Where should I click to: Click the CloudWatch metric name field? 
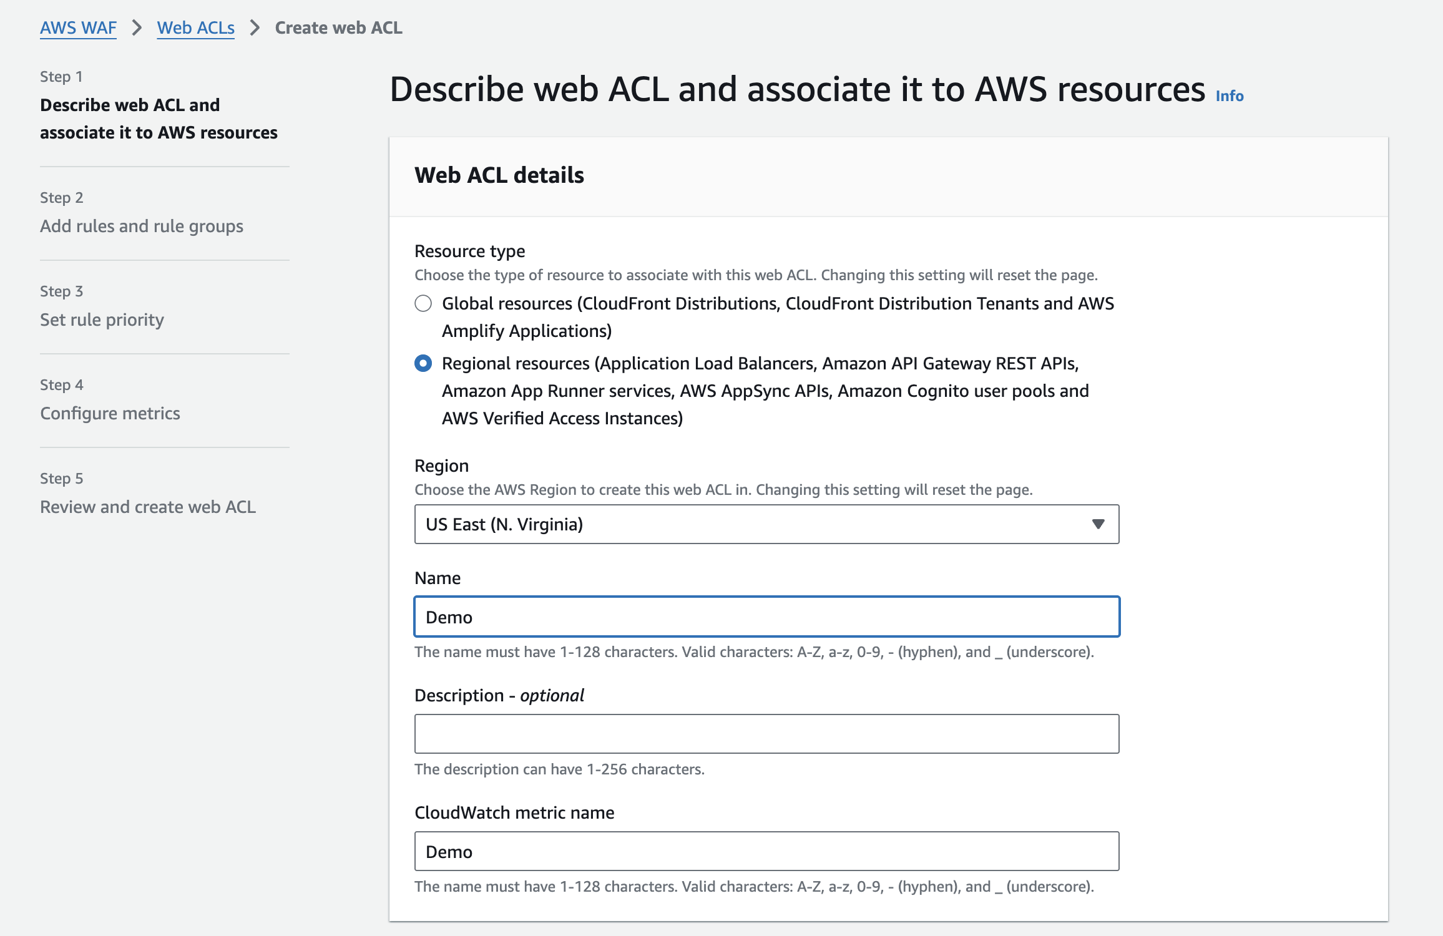tap(766, 851)
